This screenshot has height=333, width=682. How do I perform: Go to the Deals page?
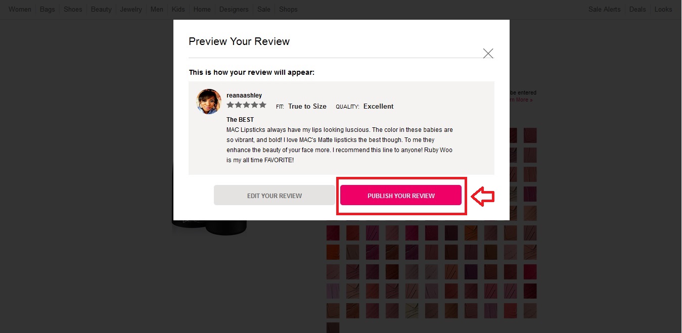tap(638, 9)
